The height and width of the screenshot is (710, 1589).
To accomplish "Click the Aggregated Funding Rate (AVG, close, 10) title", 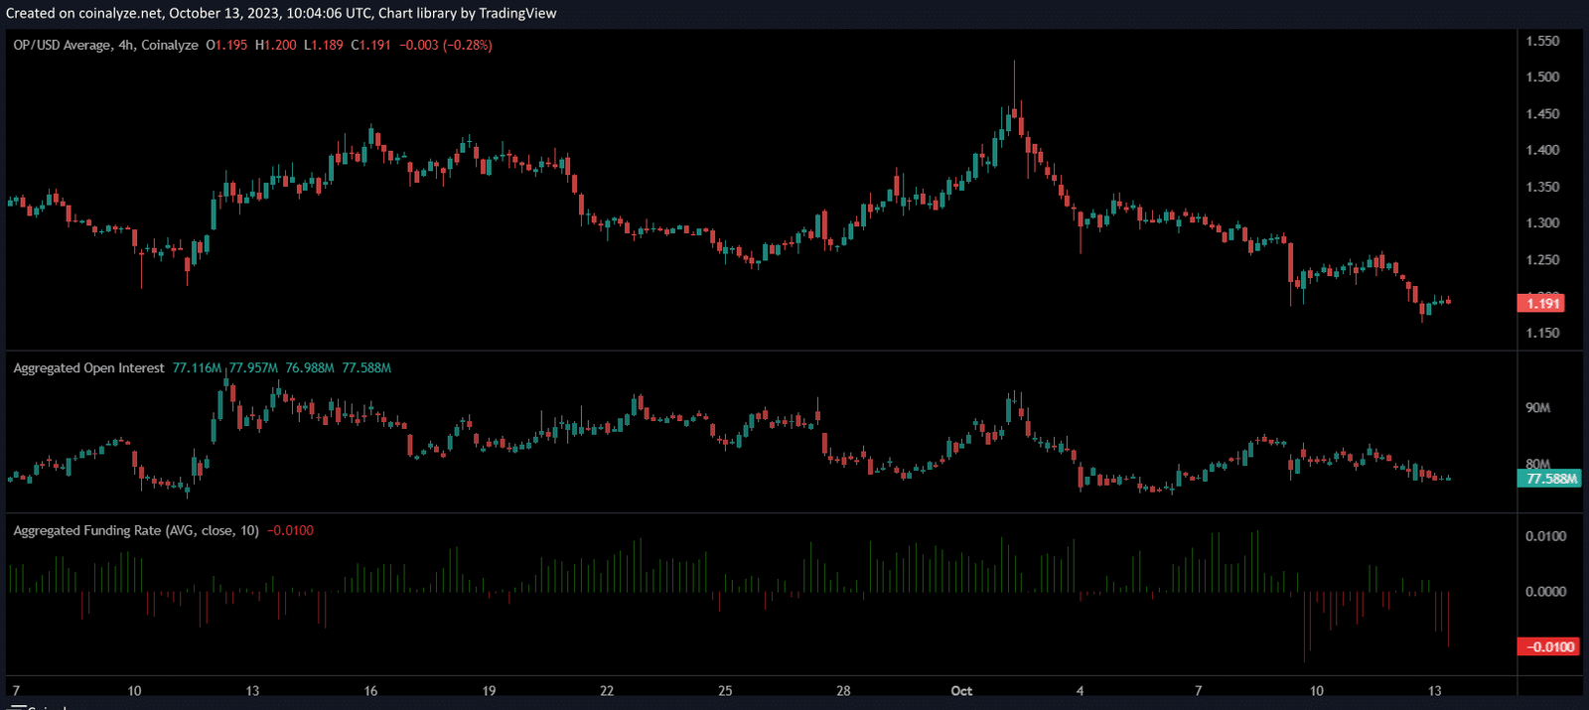I will tap(136, 531).
